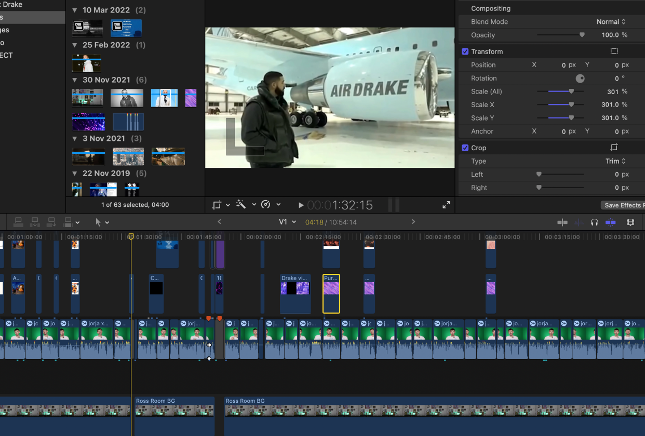
Task: Toggle solo headphones button
Action: click(x=595, y=222)
